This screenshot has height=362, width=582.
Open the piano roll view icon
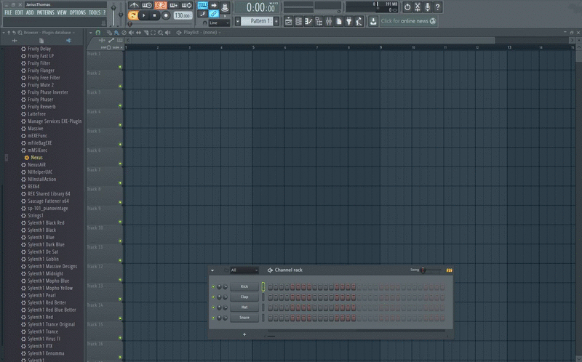[308, 21]
